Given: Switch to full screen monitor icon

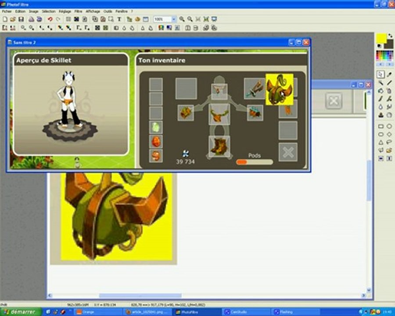Looking at the screenshot, I should pyautogui.click(x=214, y=19).
